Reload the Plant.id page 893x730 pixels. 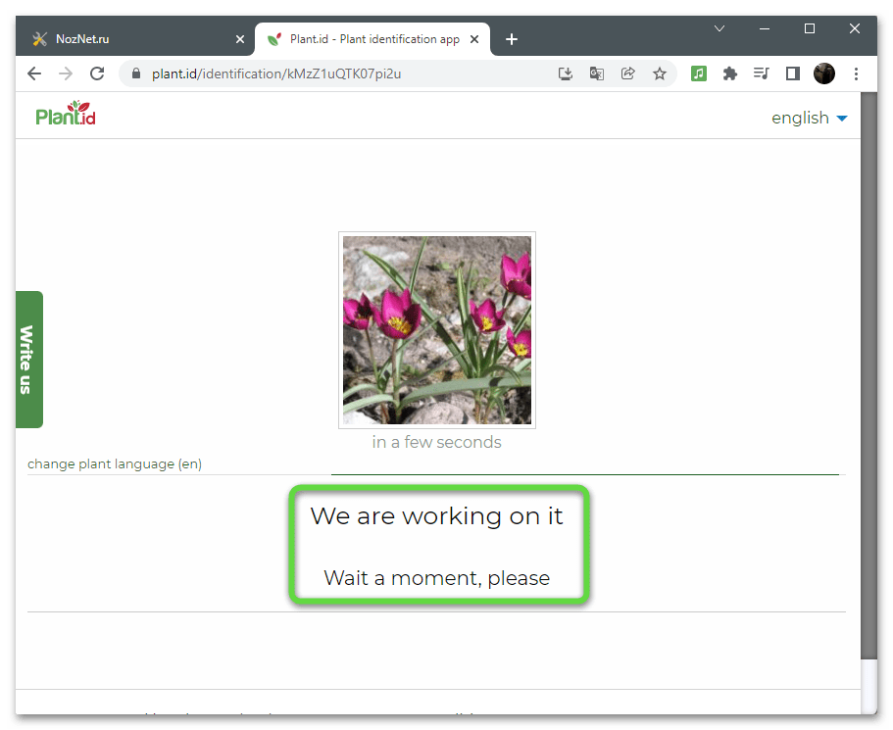pyautogui.click(x=97, y=73)
